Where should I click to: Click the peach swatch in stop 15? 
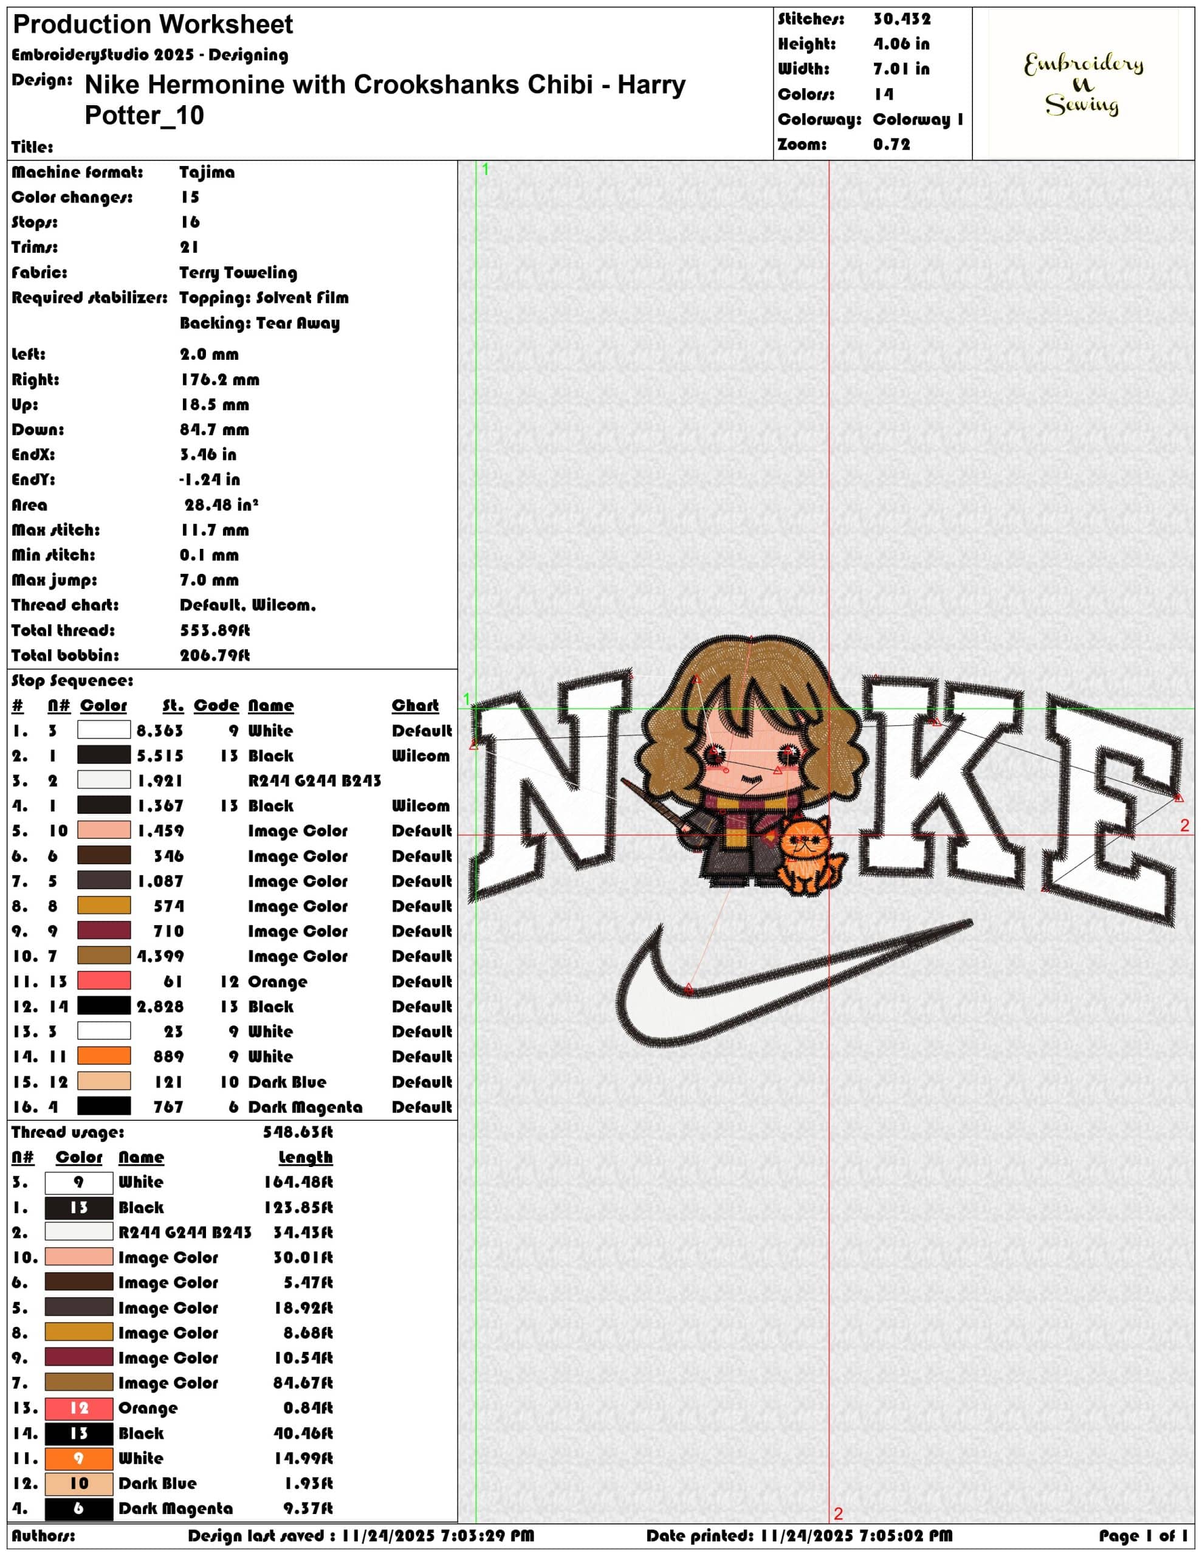point(104,1081)
